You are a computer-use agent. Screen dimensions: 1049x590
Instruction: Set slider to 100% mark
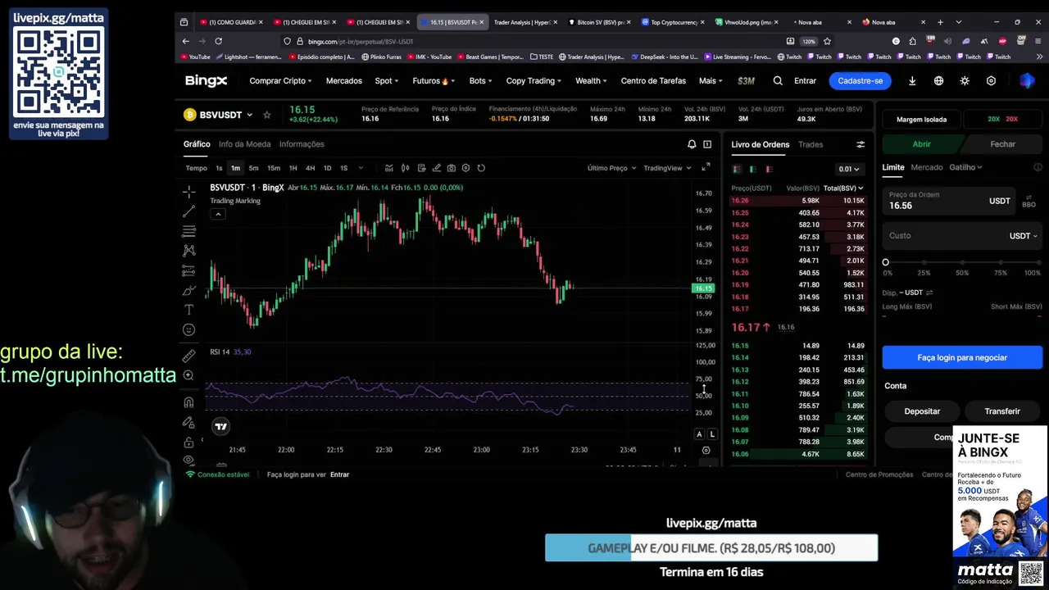1039,263
